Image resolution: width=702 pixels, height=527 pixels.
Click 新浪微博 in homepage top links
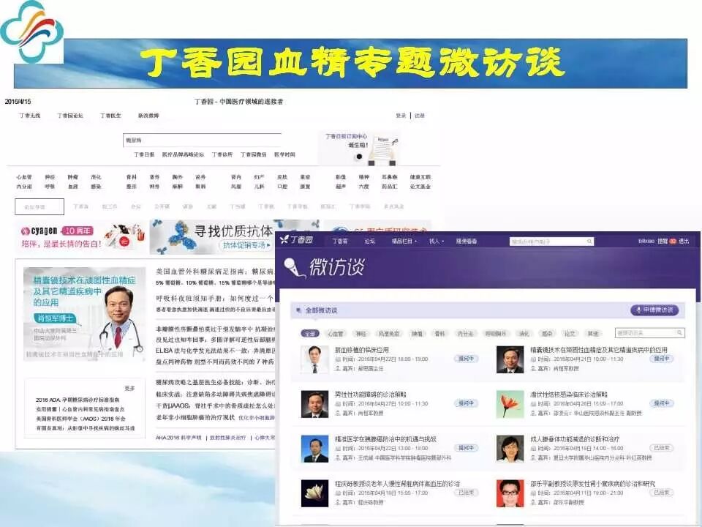click(148, 116)
